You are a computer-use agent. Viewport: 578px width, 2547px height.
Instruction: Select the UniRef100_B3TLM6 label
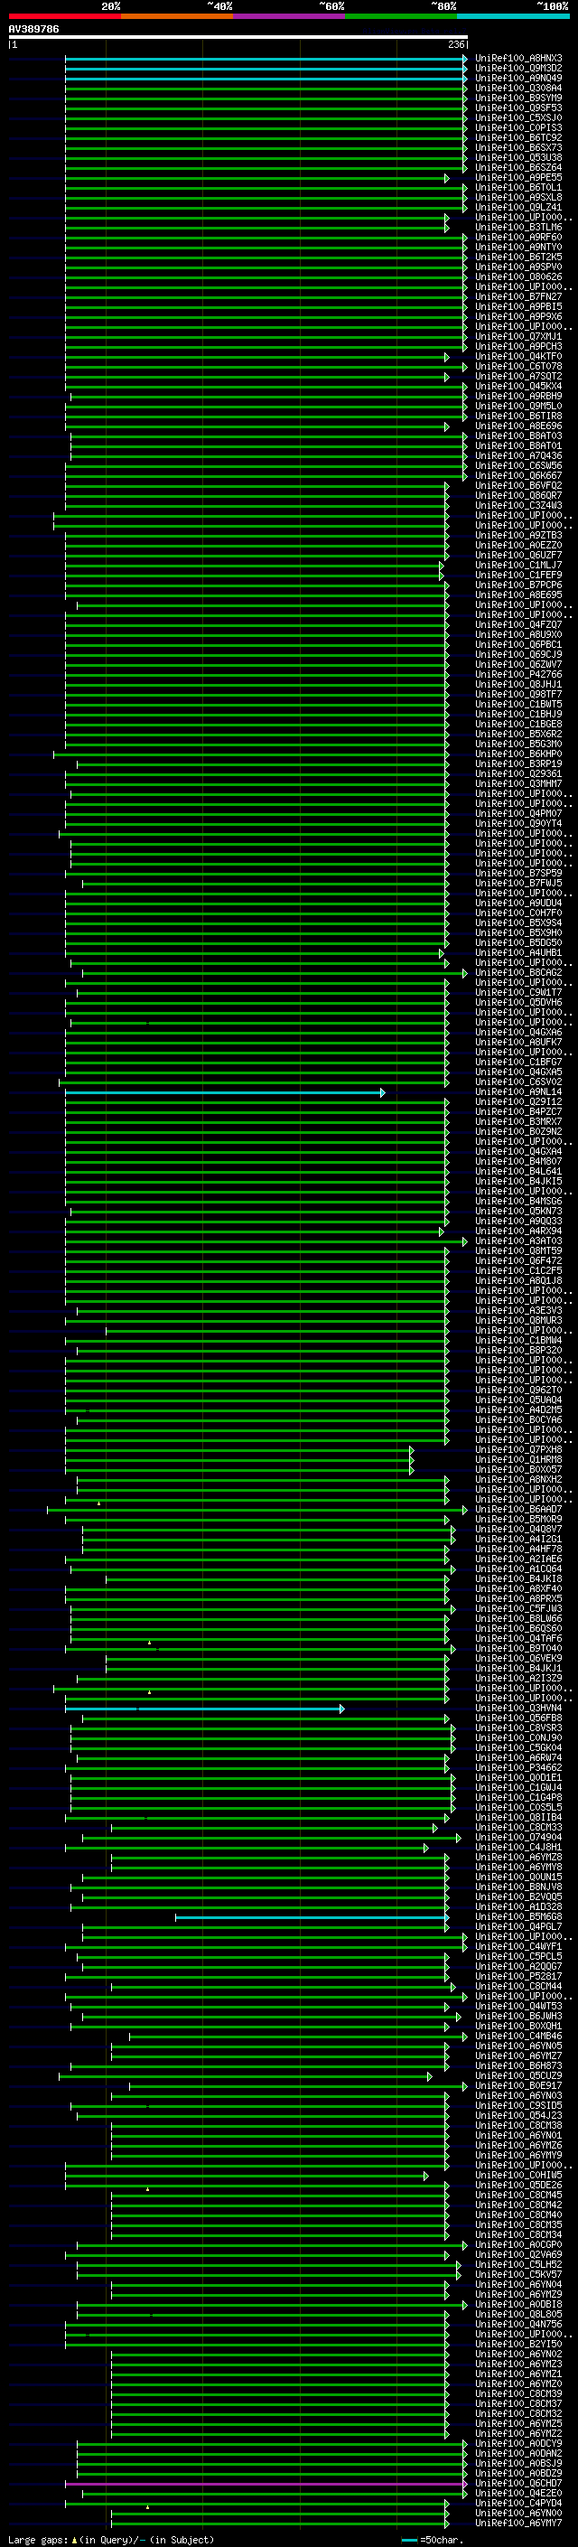(517, 228)
